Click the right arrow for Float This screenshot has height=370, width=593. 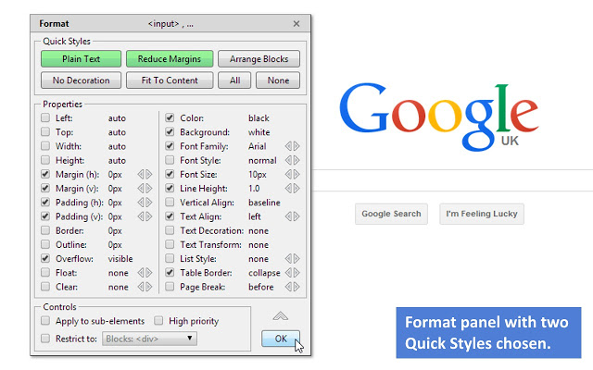click(x=149, y=273)
